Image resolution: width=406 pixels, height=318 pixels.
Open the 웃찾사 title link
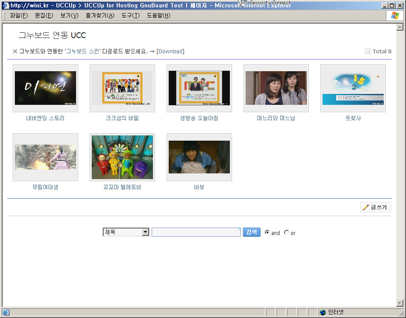coord(353,118)
